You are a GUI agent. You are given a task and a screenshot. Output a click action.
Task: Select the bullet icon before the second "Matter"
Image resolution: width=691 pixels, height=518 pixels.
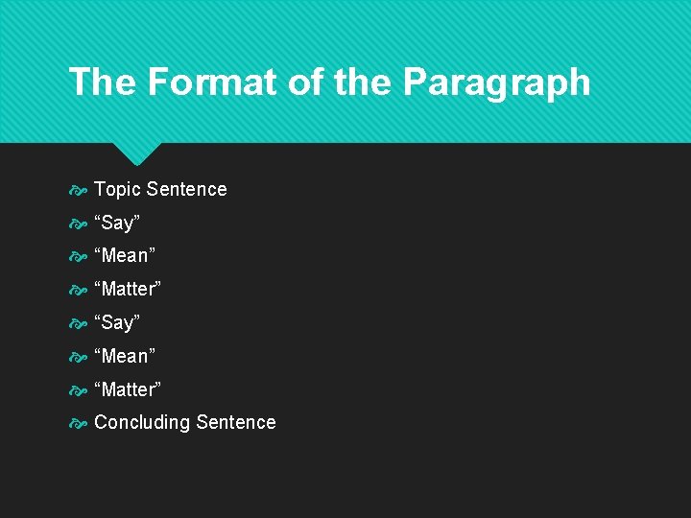(79, 390)
